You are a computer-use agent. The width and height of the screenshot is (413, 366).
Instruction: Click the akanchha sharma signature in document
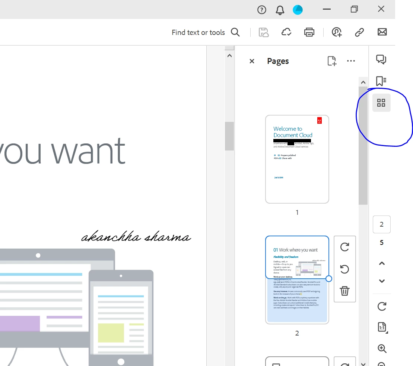(x=136, y=236)
